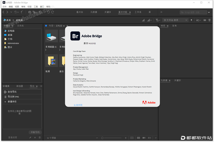Select 导出到 DNG export preset

22,97
